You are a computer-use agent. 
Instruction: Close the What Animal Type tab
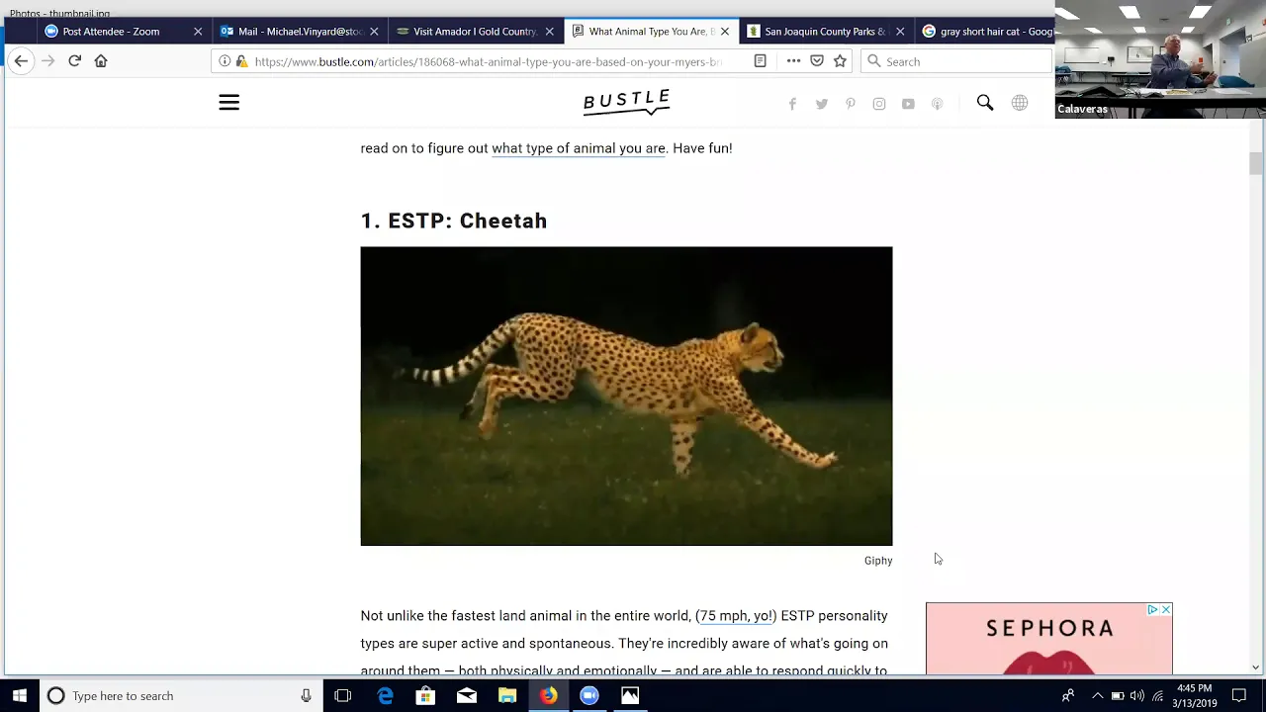[725, 32]
